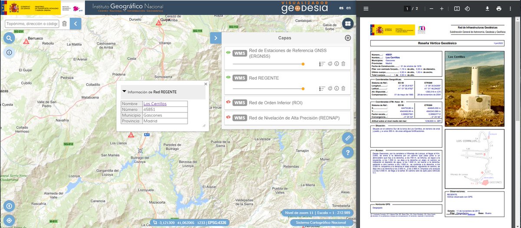Click number 45851 table cell

click(x=165, y=109)
